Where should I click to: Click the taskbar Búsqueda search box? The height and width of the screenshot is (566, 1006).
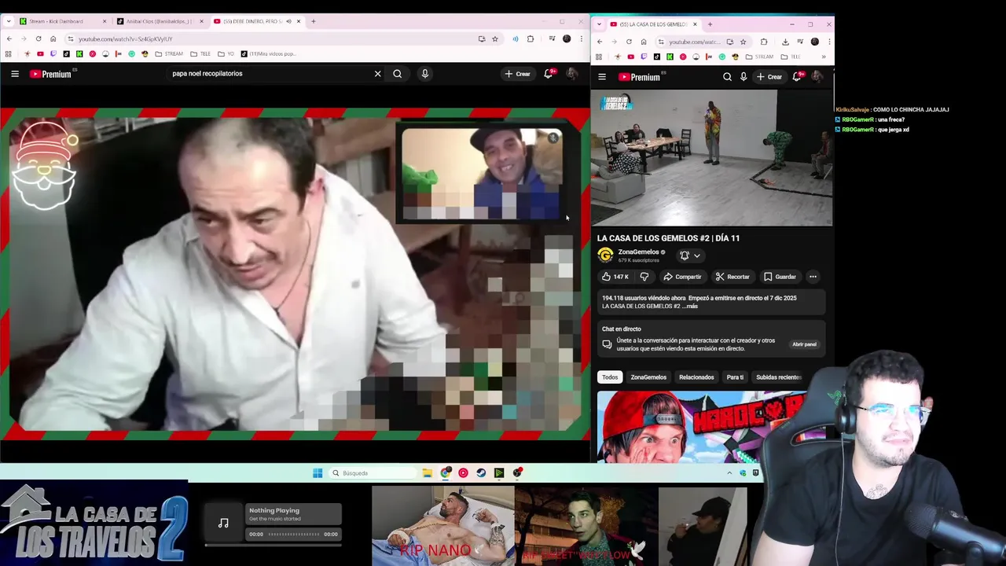pyautogui.click(x=373, y=473)
